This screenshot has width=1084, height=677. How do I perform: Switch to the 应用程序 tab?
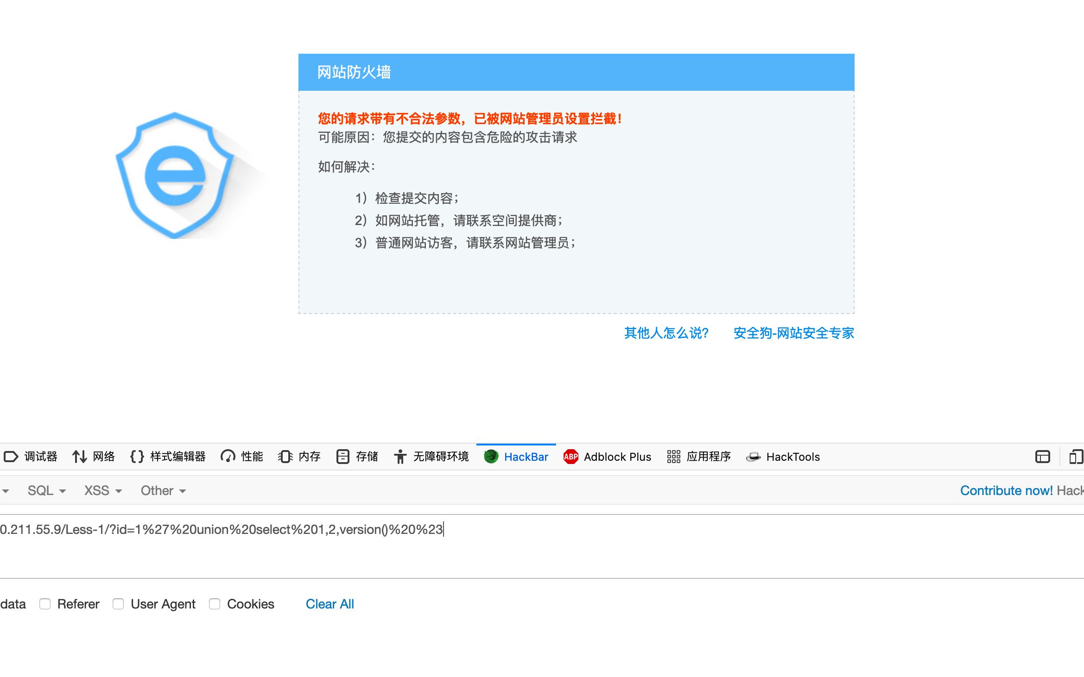699,457
